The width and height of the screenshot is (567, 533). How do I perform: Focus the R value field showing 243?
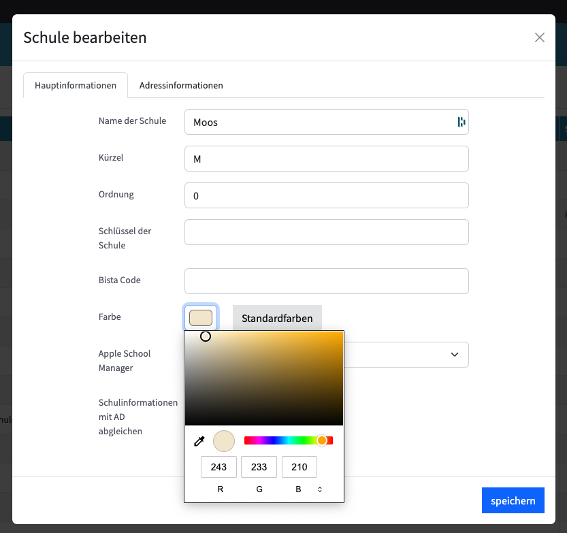pyautogui.click(x=218, y=467)
